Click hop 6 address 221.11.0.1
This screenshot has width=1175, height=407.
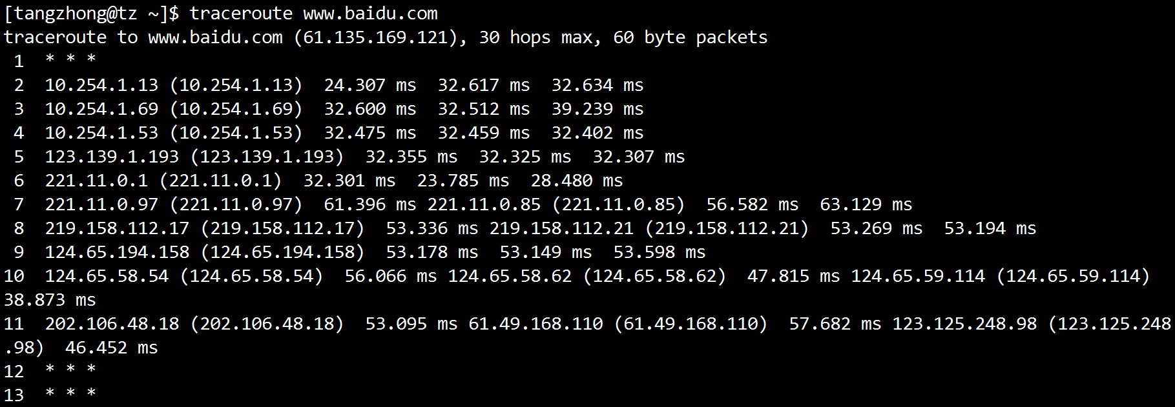click(96, 181)
